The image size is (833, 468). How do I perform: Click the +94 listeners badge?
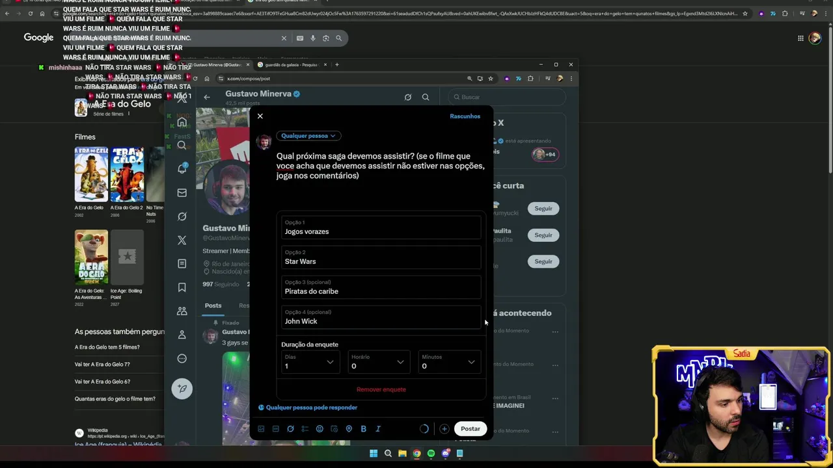(x=545, y=154)
